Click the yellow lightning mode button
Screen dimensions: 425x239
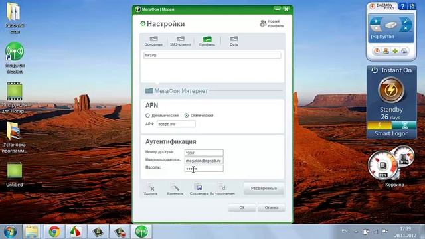[x=379, y=125]
